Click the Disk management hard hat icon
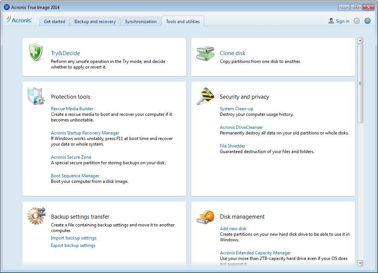Image resolution: width=378 pixels, height=273 pixels. [205, 216]
